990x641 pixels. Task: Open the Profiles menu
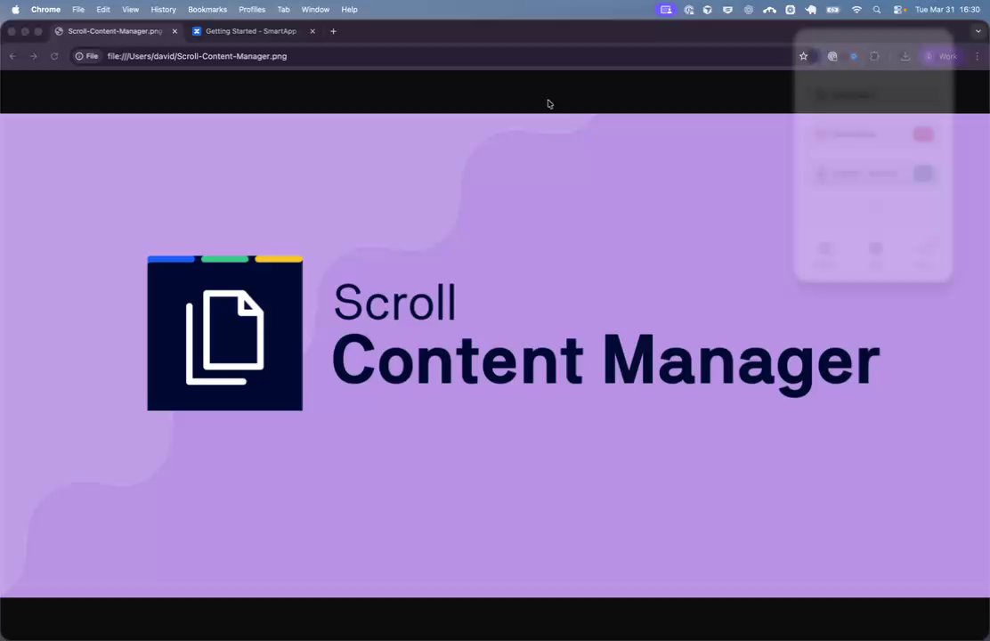pos(252,10)
